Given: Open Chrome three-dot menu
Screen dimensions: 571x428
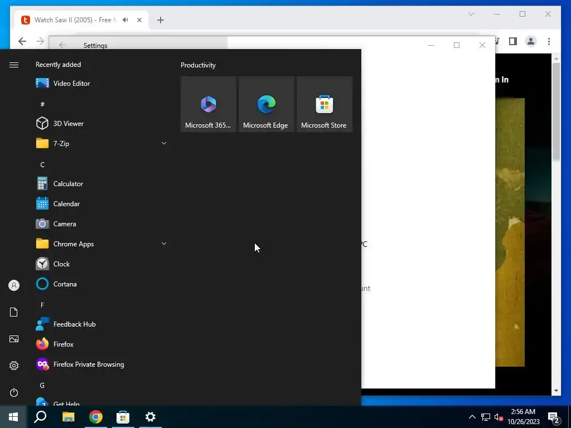Looking at the screenshot, I should (549, 41).
